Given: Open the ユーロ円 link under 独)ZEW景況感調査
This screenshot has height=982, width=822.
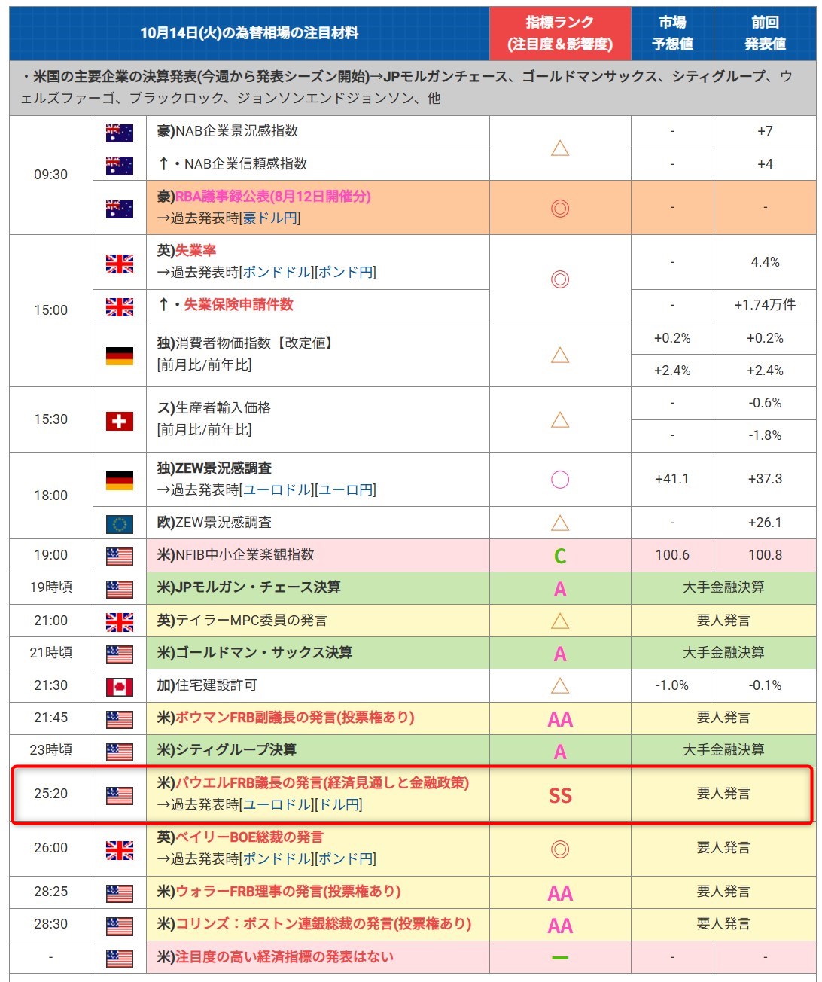Looking at the screenshot, I should pos(345,490).
